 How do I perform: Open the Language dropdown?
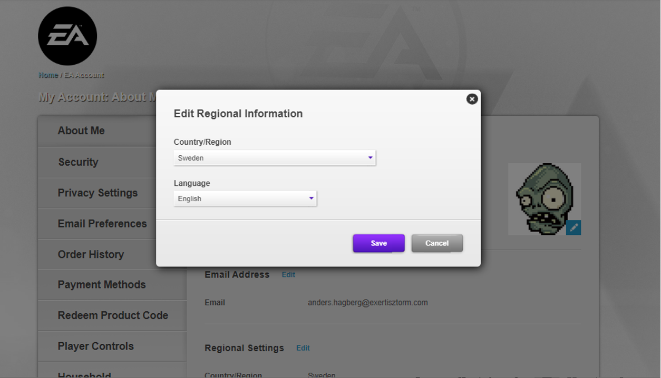point(245,198)
